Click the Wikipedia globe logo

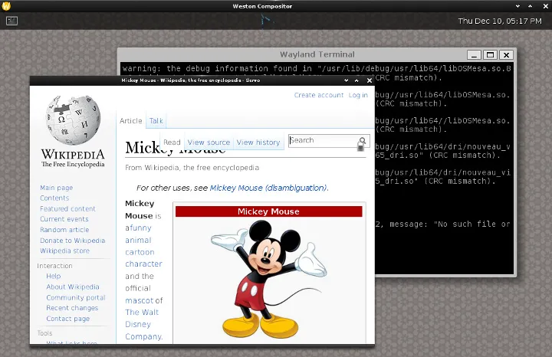tap(74, 120)
